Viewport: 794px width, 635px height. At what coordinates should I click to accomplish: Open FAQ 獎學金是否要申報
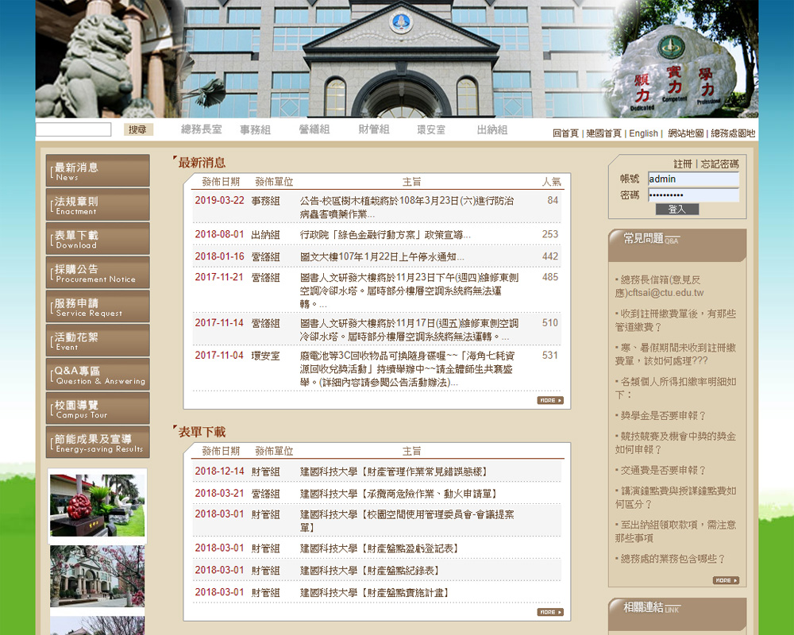661,416
